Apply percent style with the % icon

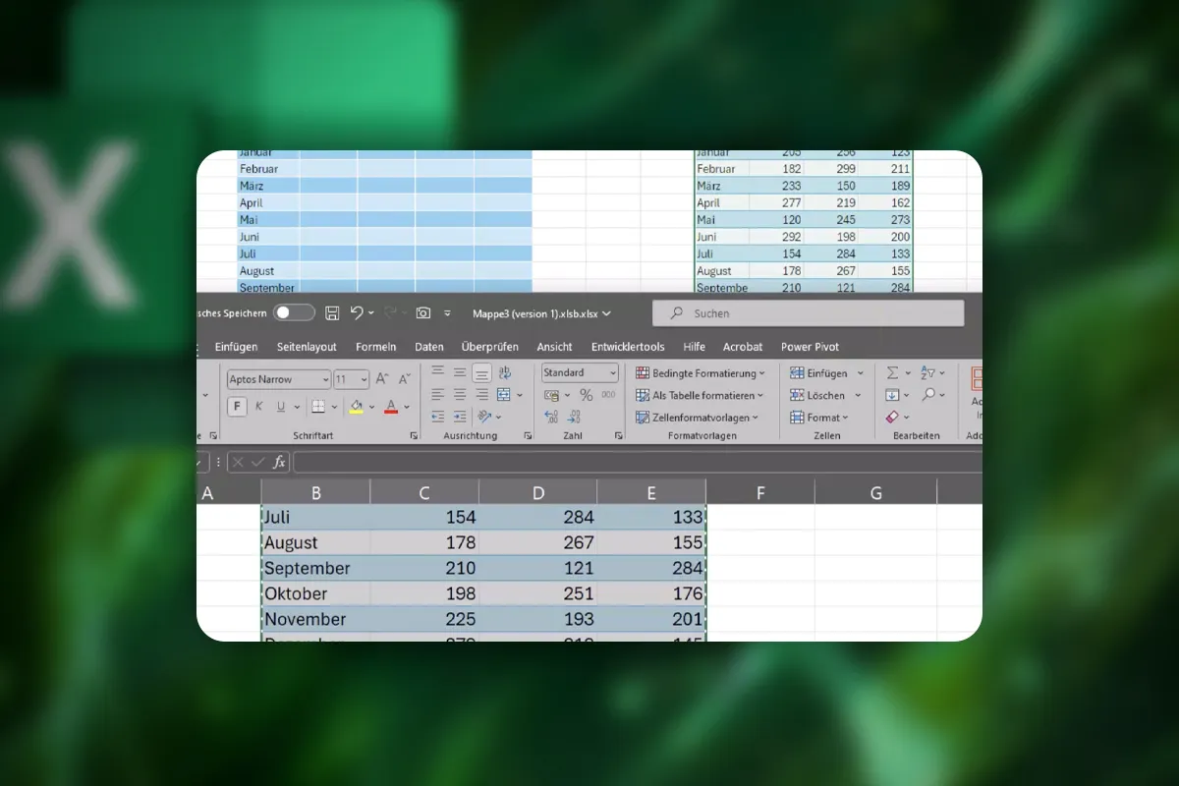click(x=586, y=395)
